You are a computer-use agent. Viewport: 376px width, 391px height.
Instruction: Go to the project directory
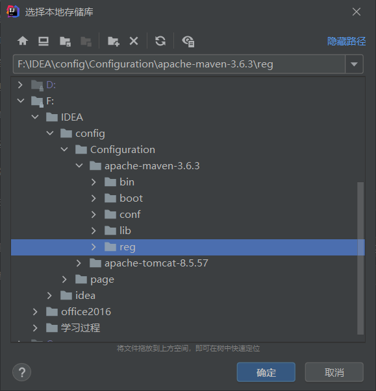tap(65, 41)
